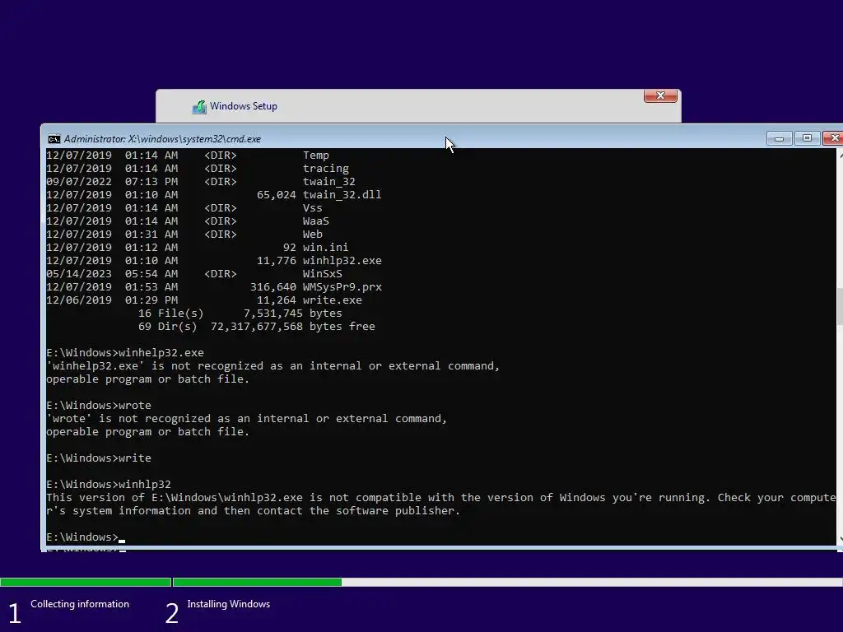Click the 'E:\Windows>wrote' command line
843x632 pixels.
pos(99,406)
